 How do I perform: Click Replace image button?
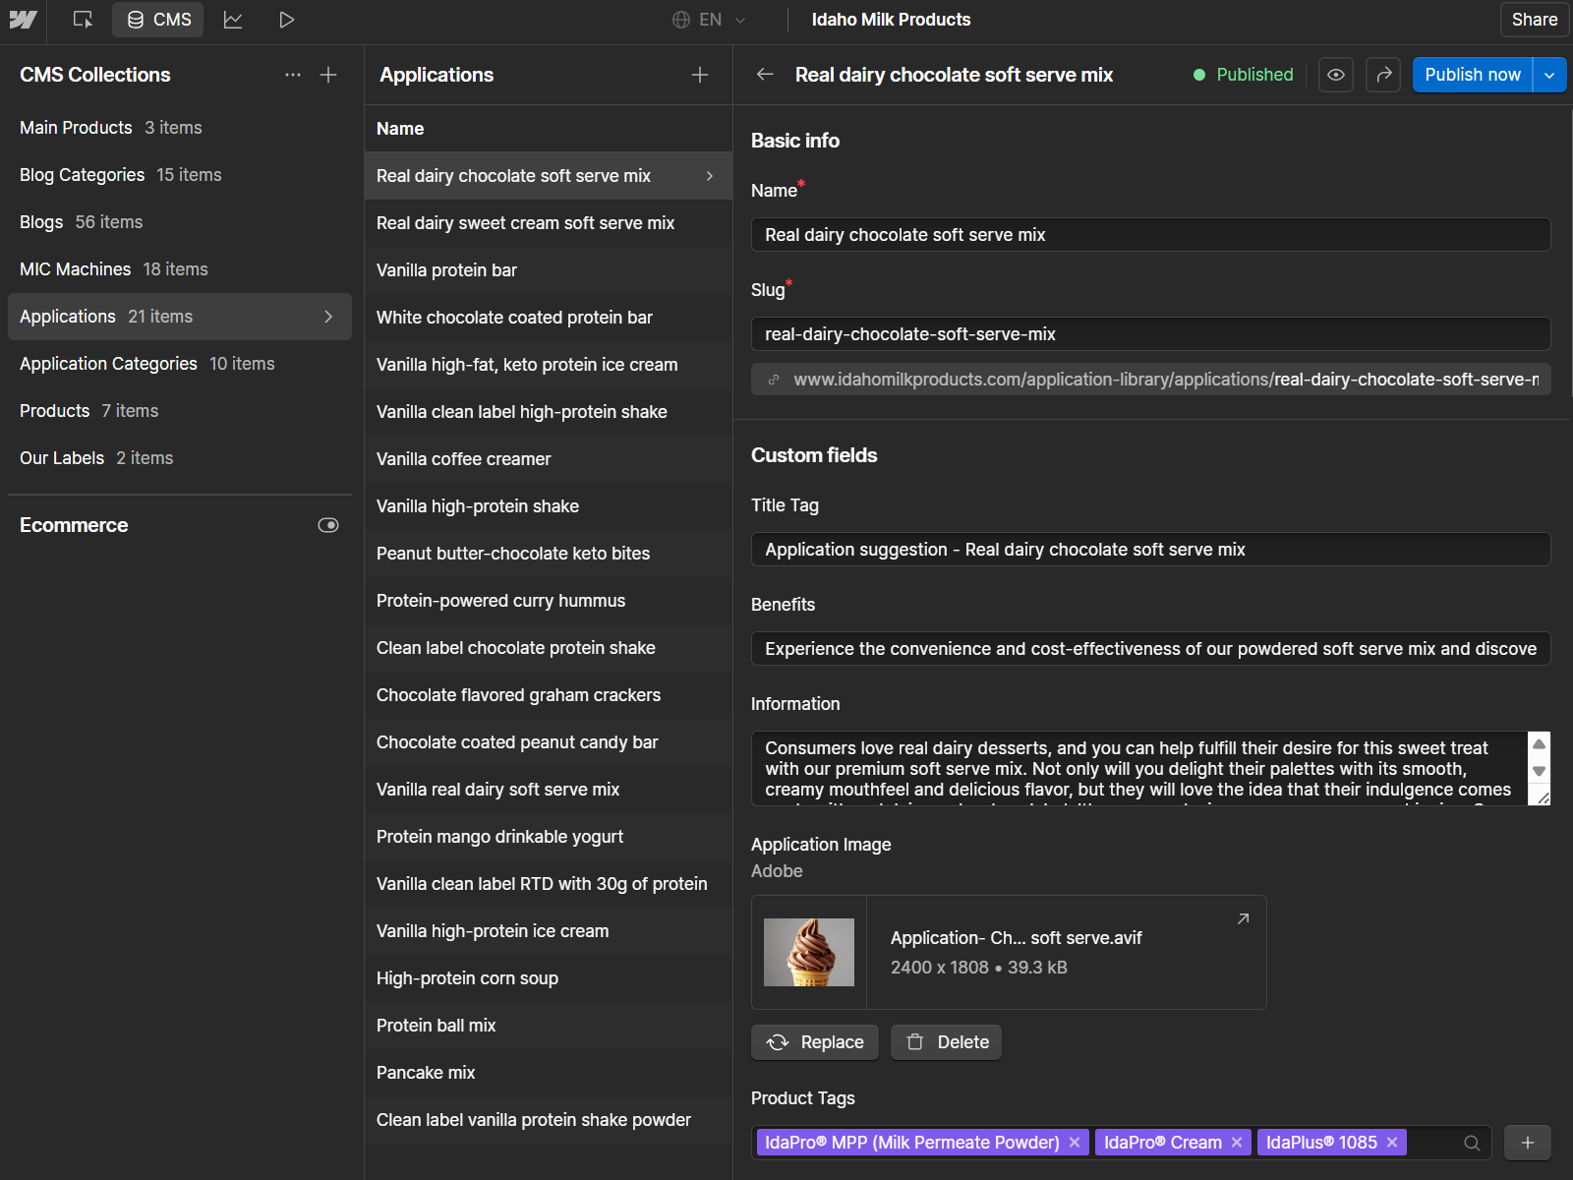(815, 1042)
